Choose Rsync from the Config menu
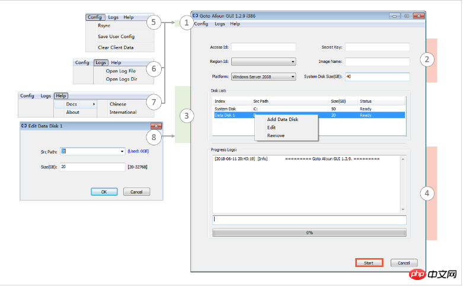Image resolution: width=463 pixels, height=286 pixels. (x=104, y=26)
